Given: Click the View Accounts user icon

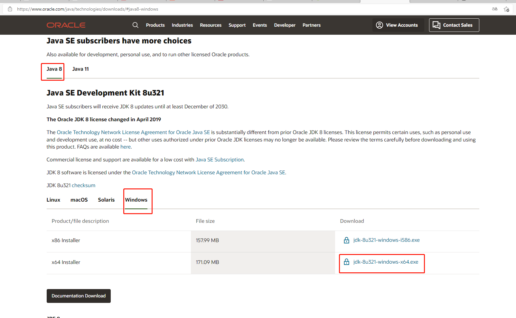Looking at the screenshot, I should pos(380,25).
